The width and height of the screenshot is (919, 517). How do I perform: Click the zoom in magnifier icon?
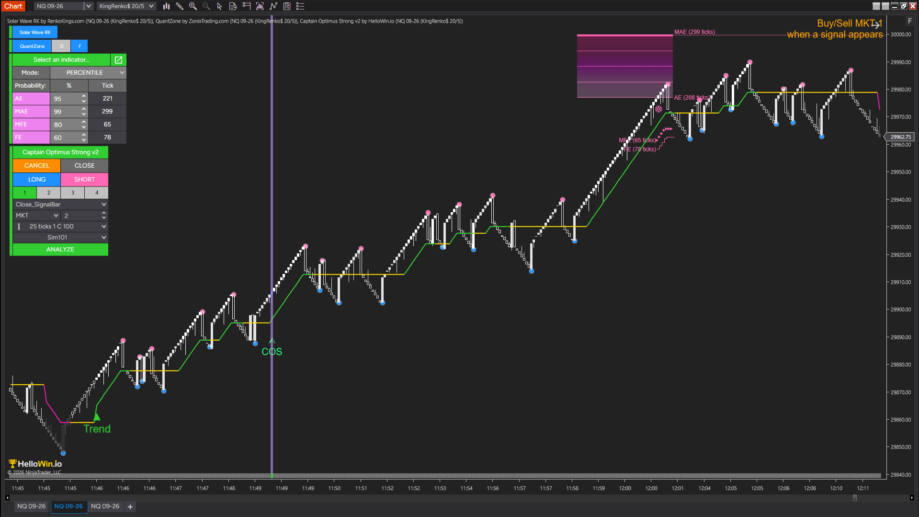193,6
